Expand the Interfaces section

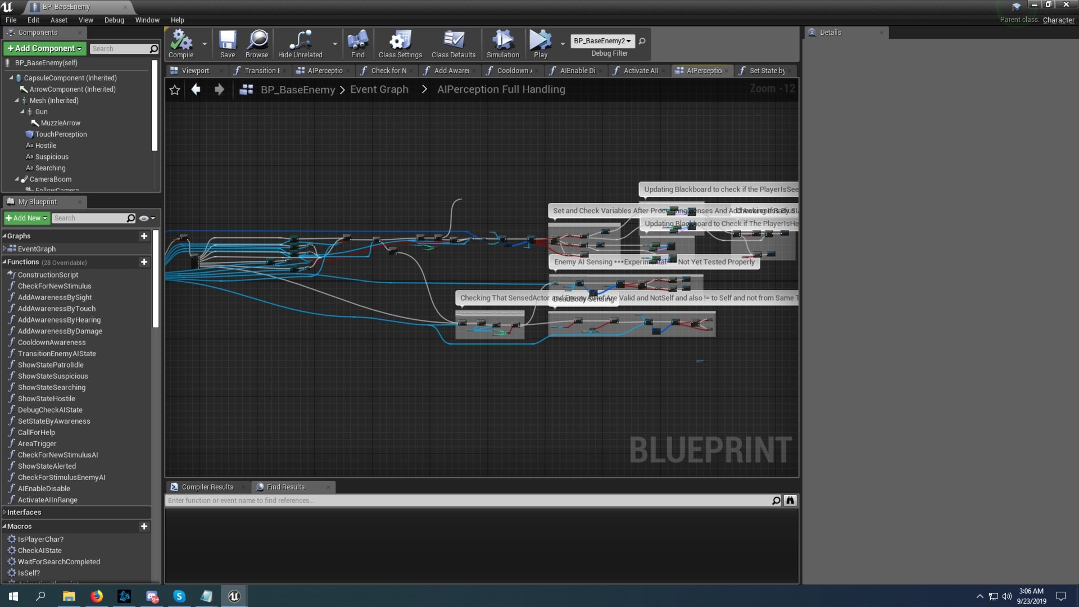[x=4, y=512]
